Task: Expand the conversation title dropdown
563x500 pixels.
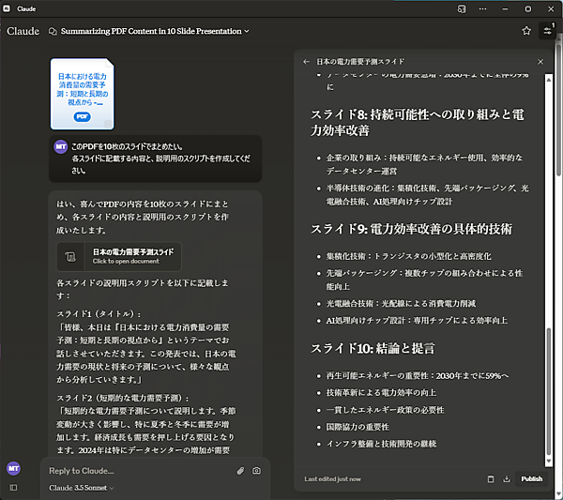Action: [x=247, y=31]
